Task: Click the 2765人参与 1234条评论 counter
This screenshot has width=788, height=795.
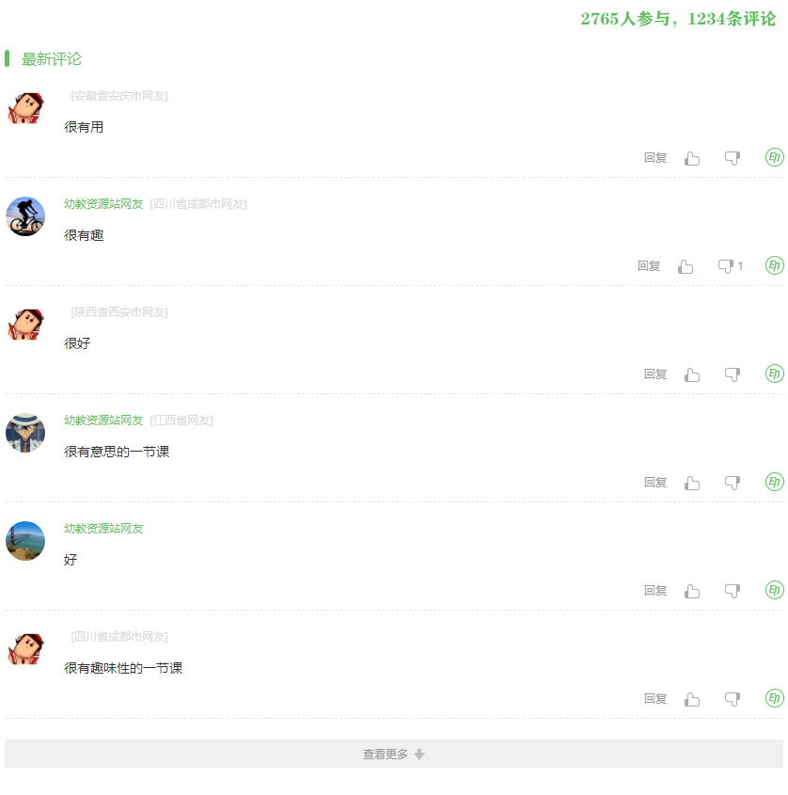Action: pyautogui.click(x=678, y=19)
